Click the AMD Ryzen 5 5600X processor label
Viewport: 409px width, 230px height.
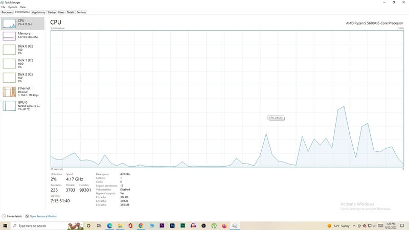click(374, 23)
